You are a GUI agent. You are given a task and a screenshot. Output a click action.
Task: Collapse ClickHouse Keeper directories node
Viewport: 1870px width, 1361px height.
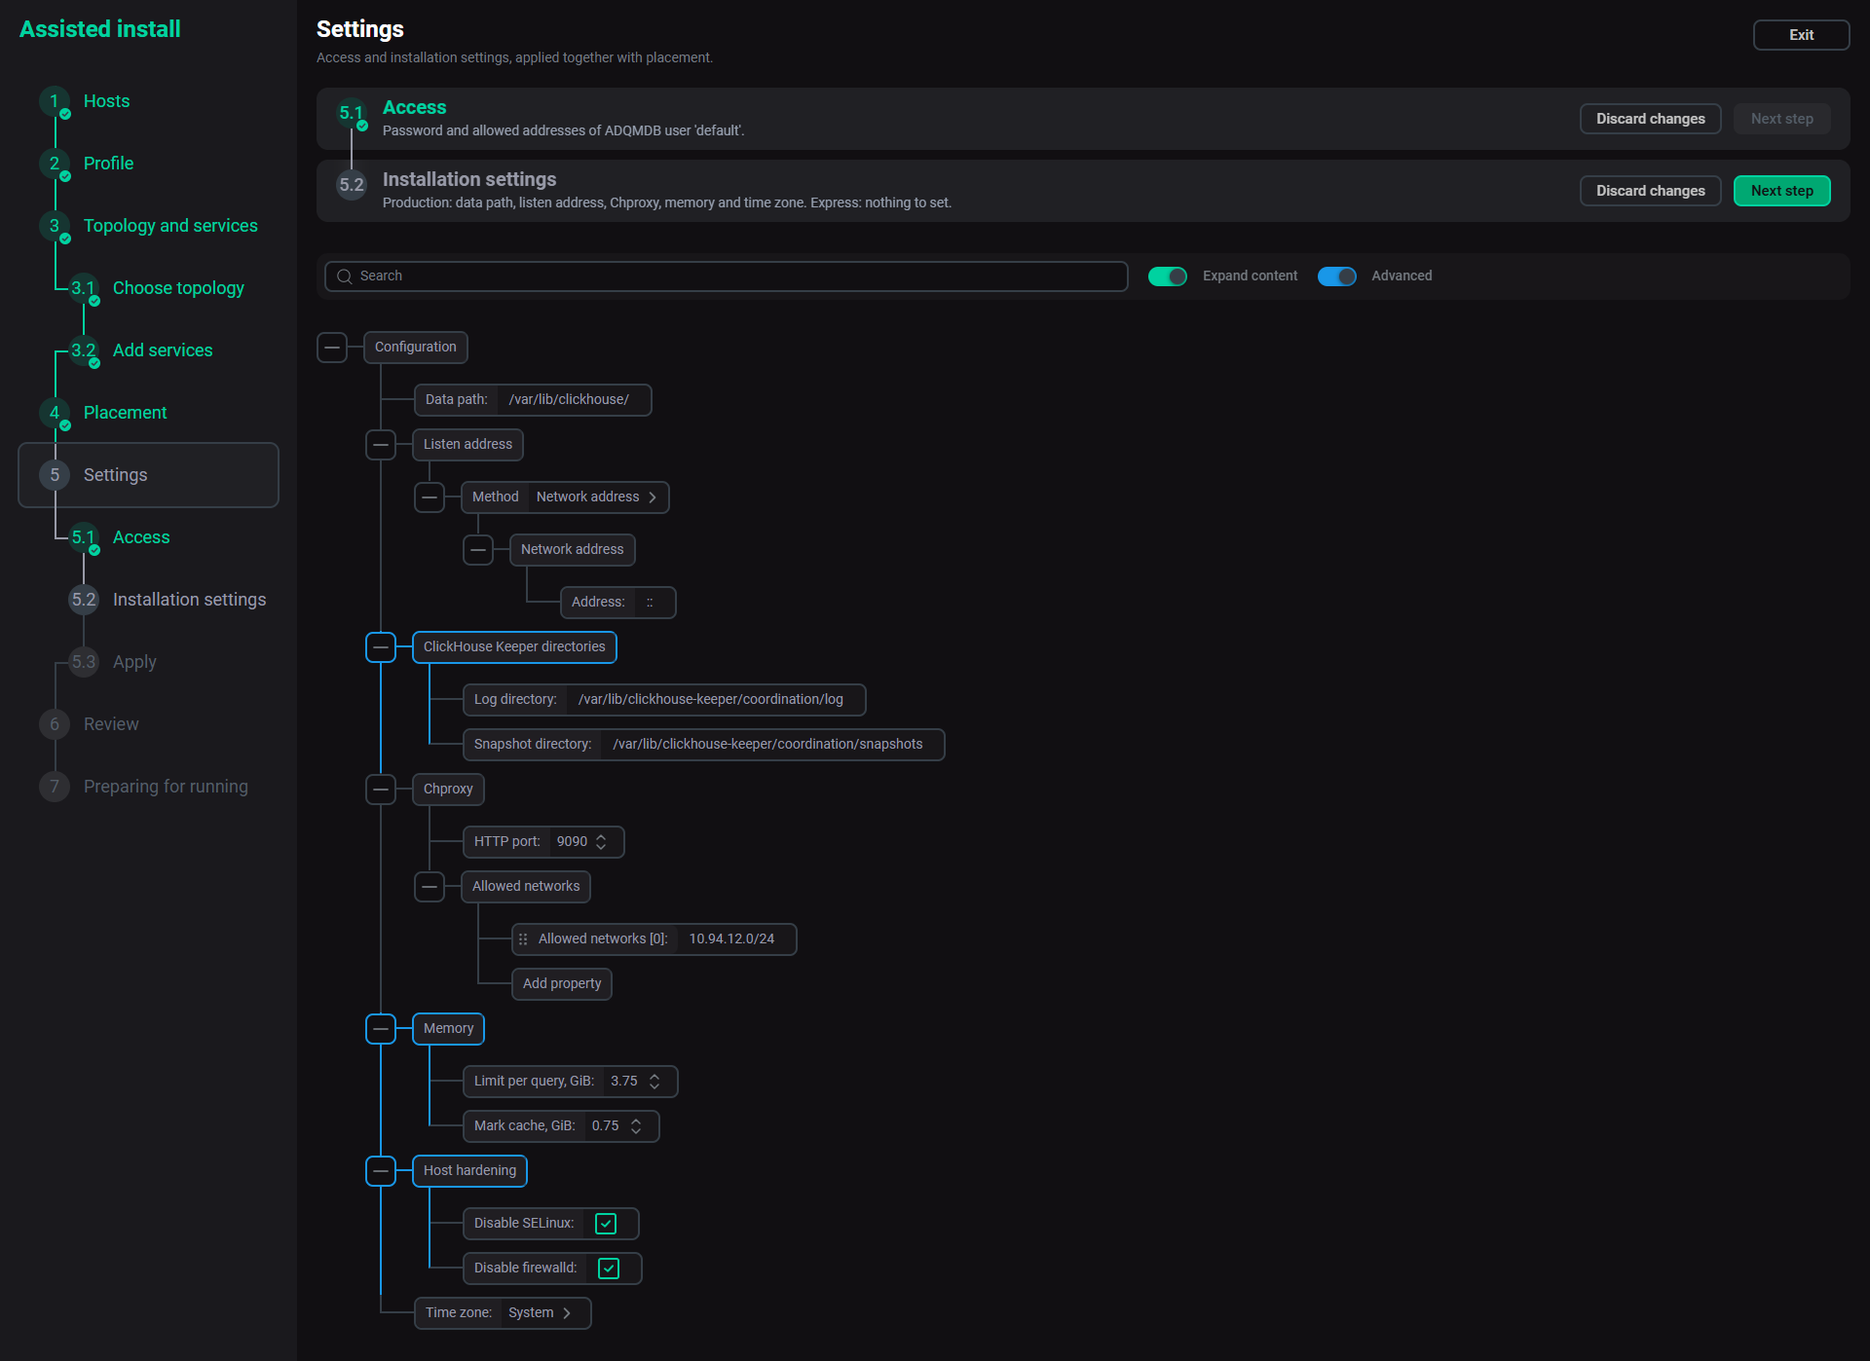pos(381,647)
